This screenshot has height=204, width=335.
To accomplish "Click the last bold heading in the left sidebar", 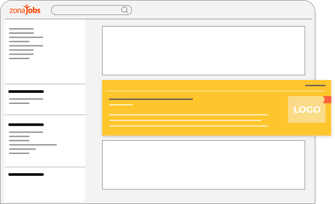I will 26,174.
